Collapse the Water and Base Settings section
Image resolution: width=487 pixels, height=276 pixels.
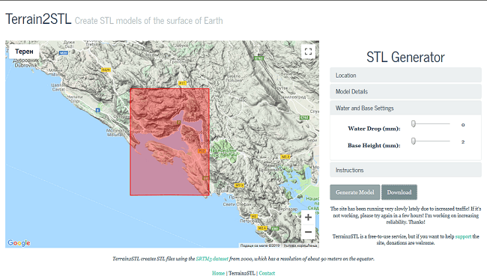click(x=405, y=108)
